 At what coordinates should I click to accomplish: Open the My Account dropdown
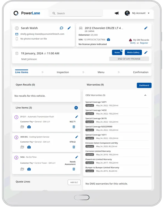pyautogui.click(x=141, y=13)
